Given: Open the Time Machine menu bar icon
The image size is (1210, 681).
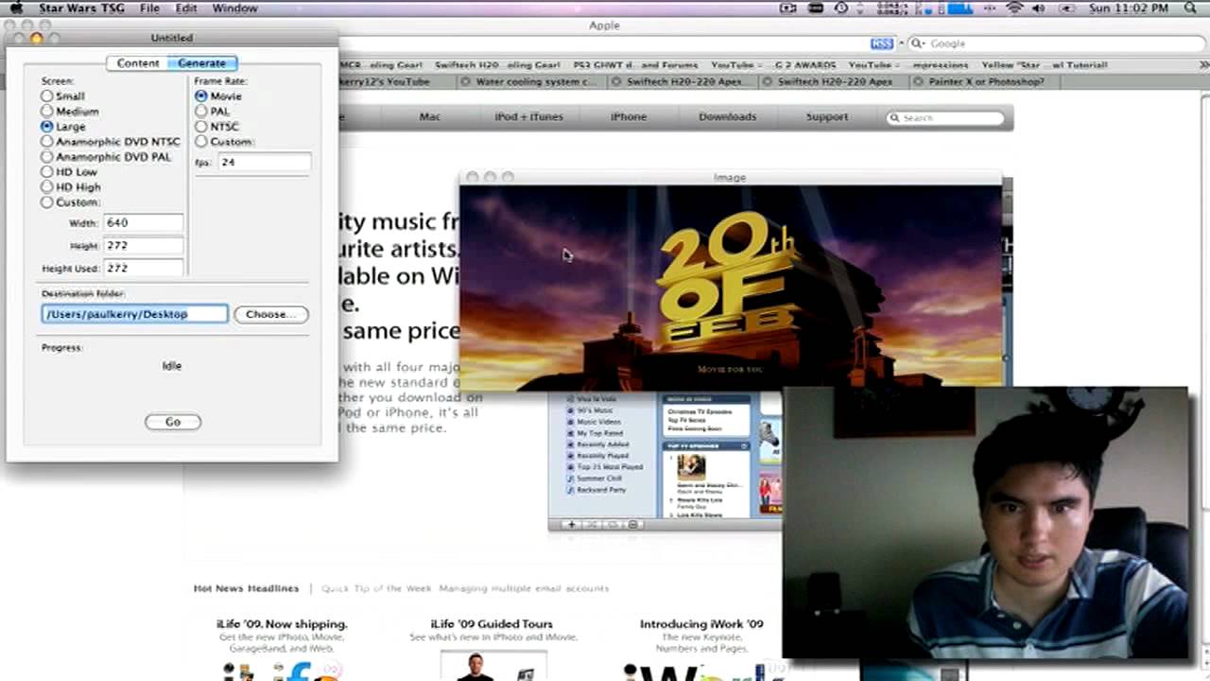Looking at the screenshot, I should [x=841, y=9].
